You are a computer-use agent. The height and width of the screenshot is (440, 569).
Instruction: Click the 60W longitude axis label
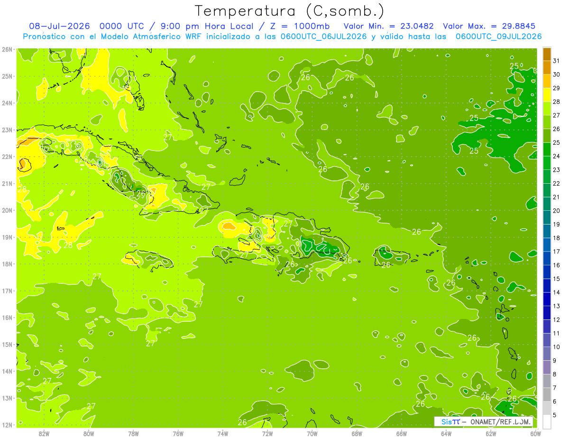536,433
